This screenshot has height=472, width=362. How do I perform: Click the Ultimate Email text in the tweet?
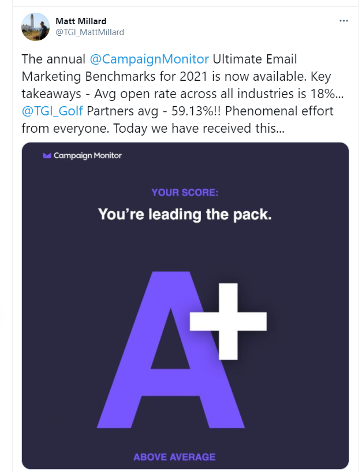(255, 59)
